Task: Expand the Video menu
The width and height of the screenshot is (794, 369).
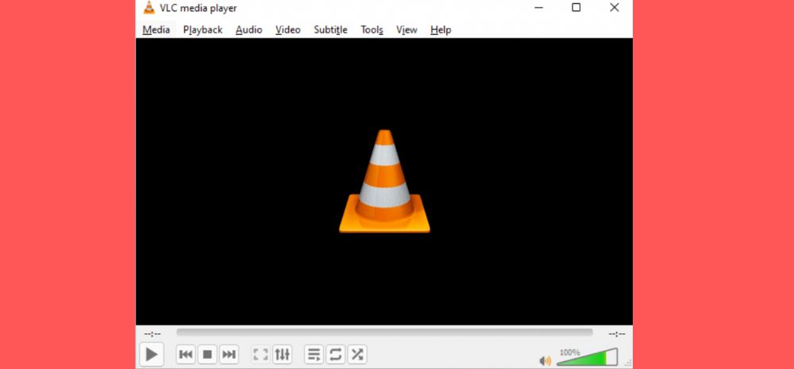Action: (287, 30)
